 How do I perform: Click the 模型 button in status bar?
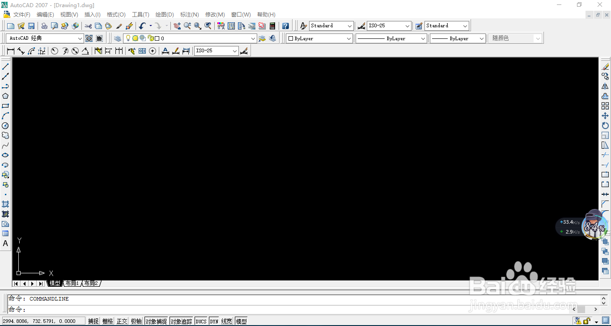click(x=241, y=321)
